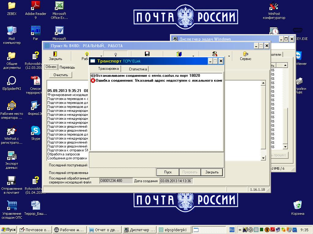The width and height of the screenshot is (313, 234).
Task: Click the yellow lightbulb toolbar icon
Action: tap(87, 54)
